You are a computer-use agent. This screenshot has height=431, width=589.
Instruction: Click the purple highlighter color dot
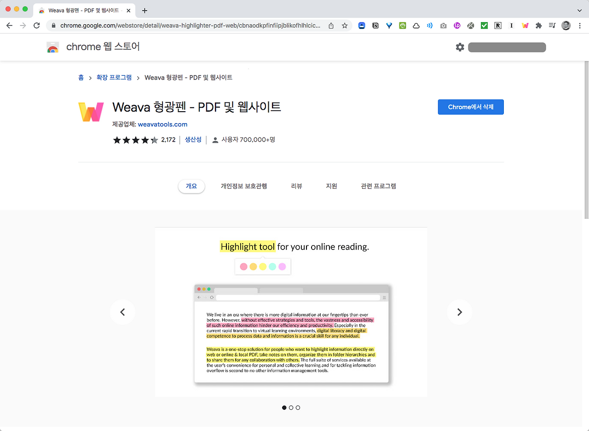tap(282, 267)
